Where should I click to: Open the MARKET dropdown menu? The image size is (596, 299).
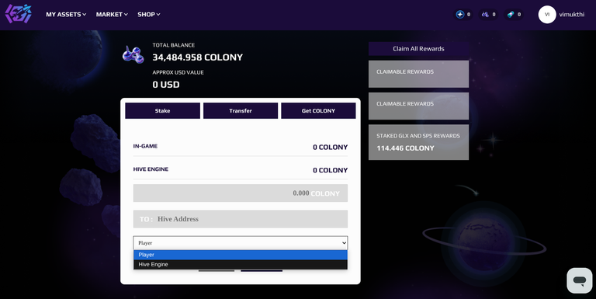pos(112,15)
